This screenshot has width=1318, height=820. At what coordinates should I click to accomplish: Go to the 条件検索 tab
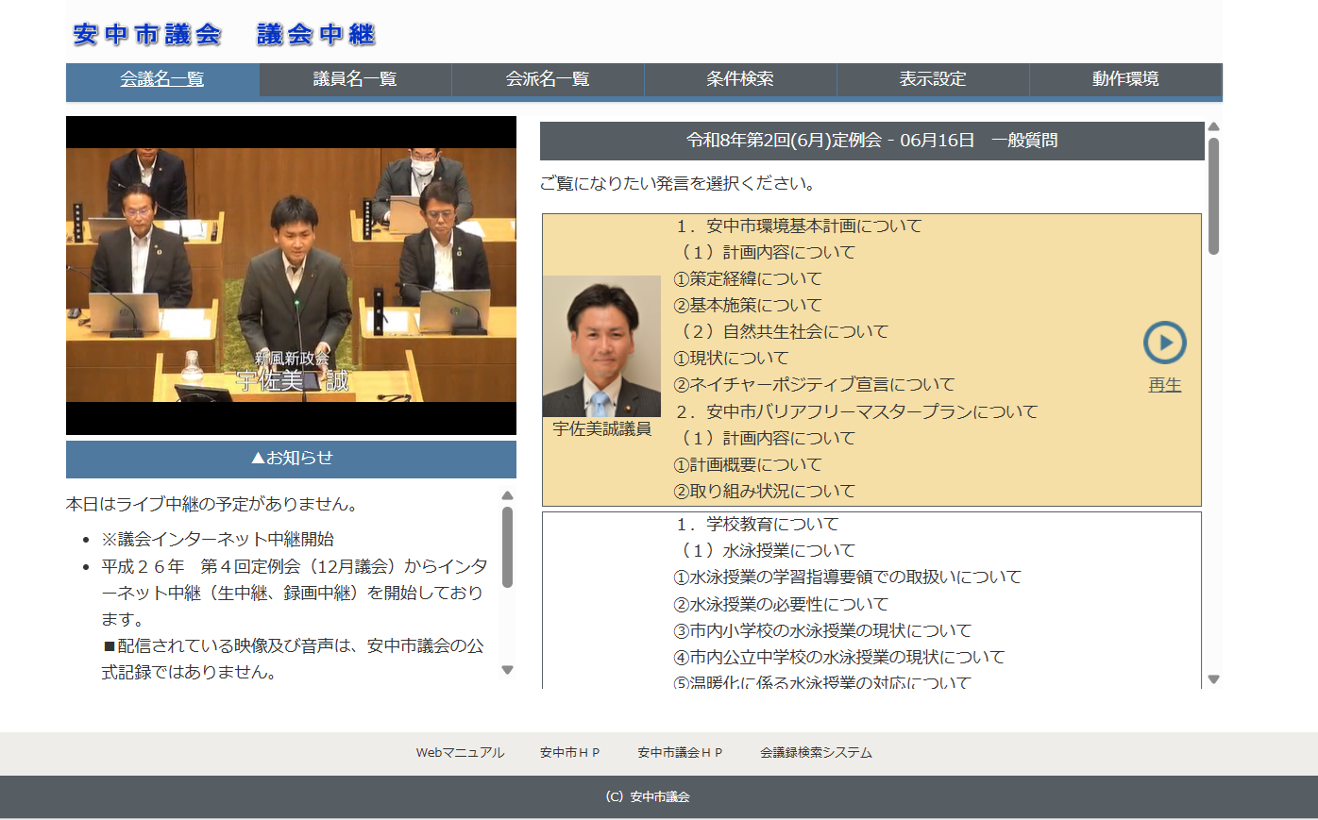coord(740,79)
